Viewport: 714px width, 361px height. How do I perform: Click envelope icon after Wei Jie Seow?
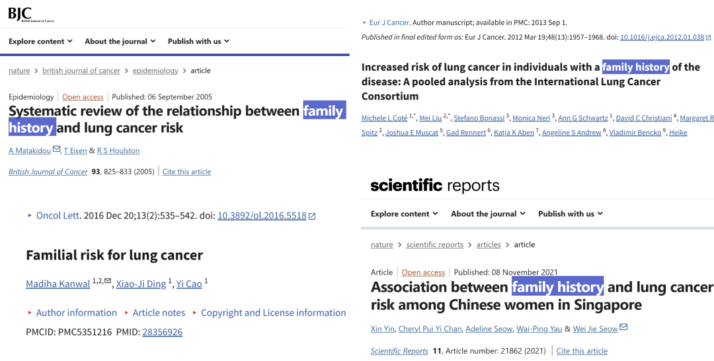point(623,328)
